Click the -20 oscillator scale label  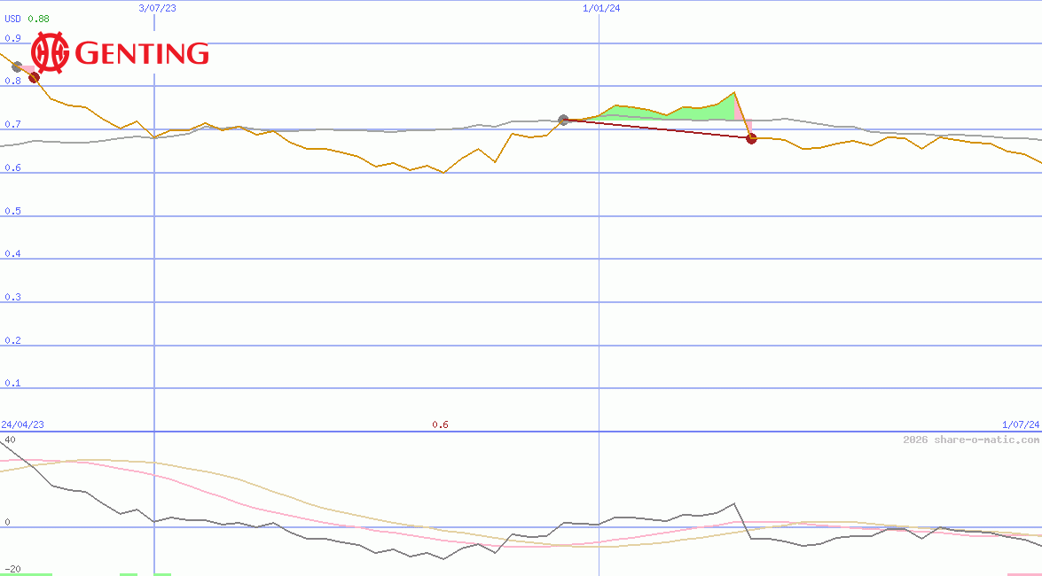coord(12,569)
